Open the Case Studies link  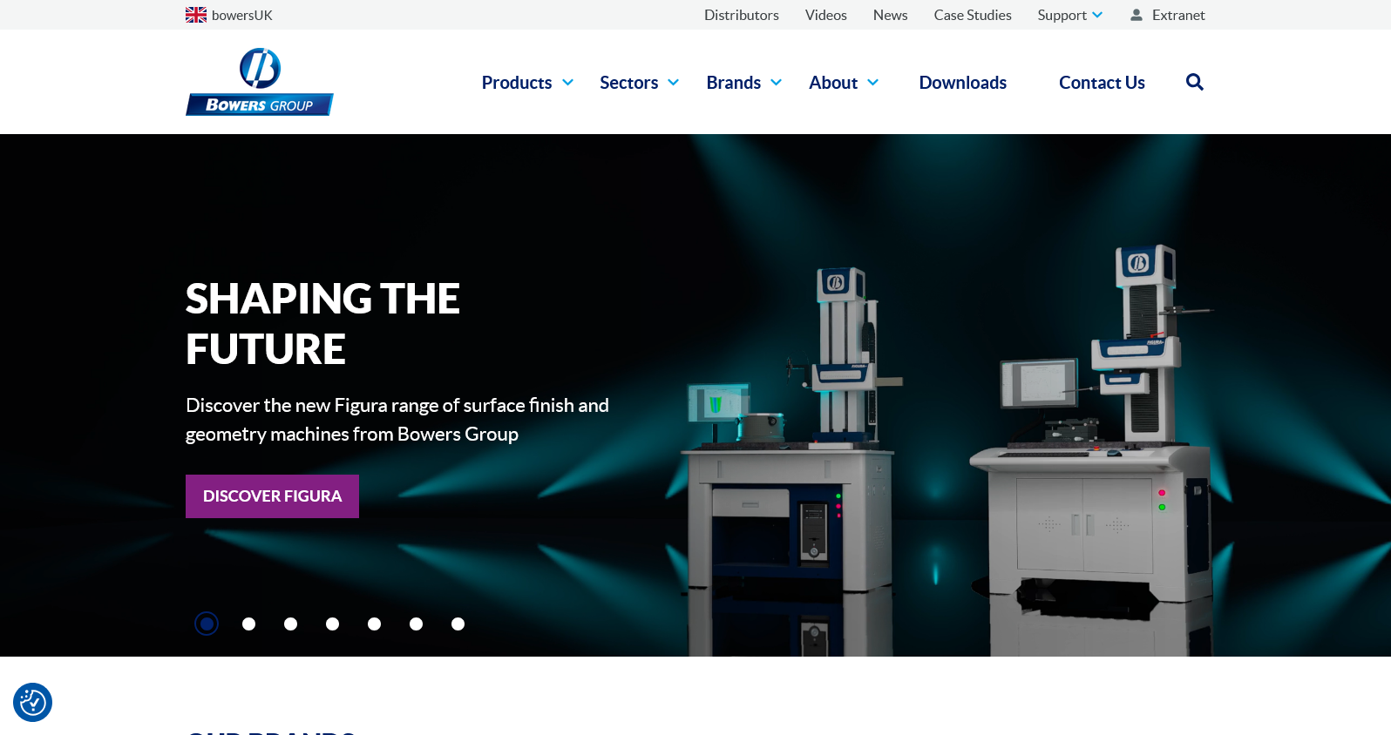coord(972,15)
